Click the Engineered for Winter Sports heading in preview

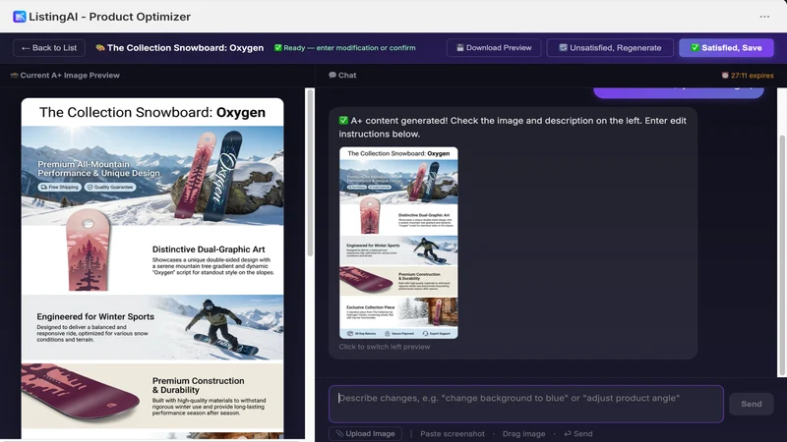point(95,316)
